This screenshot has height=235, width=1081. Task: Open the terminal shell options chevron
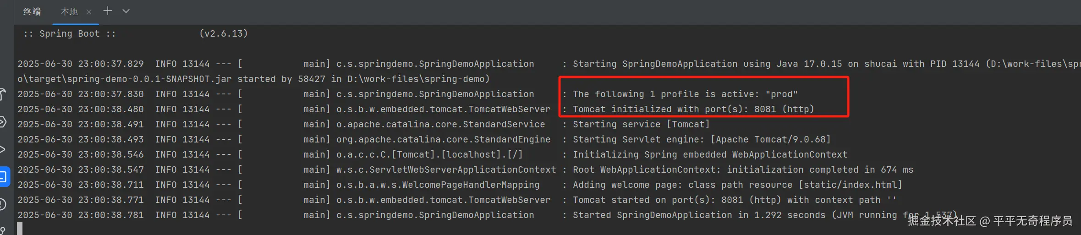click(x=126, y=11)
